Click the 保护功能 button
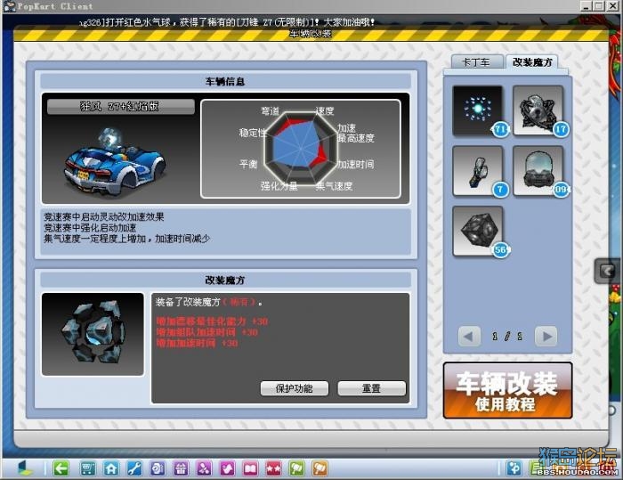623x480 pixels. (295, 388)
